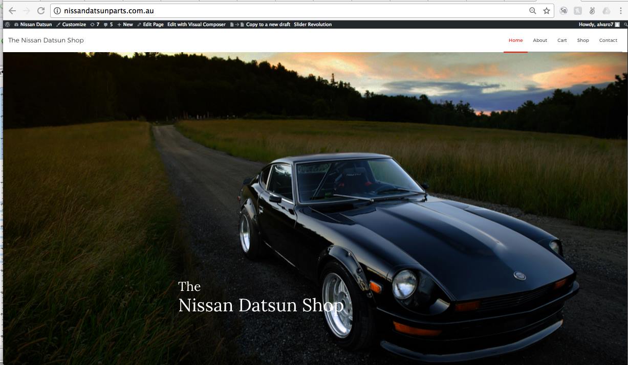Open the site info icon in address bar

(57, 11)
